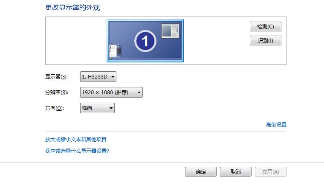Confirm changes with the 确定 button
Screen dimensions: 324x185
(x=201, y=172)
